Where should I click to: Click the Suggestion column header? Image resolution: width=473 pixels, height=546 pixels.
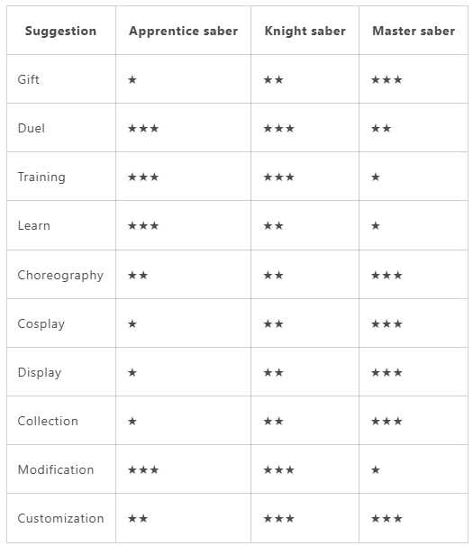60,31
